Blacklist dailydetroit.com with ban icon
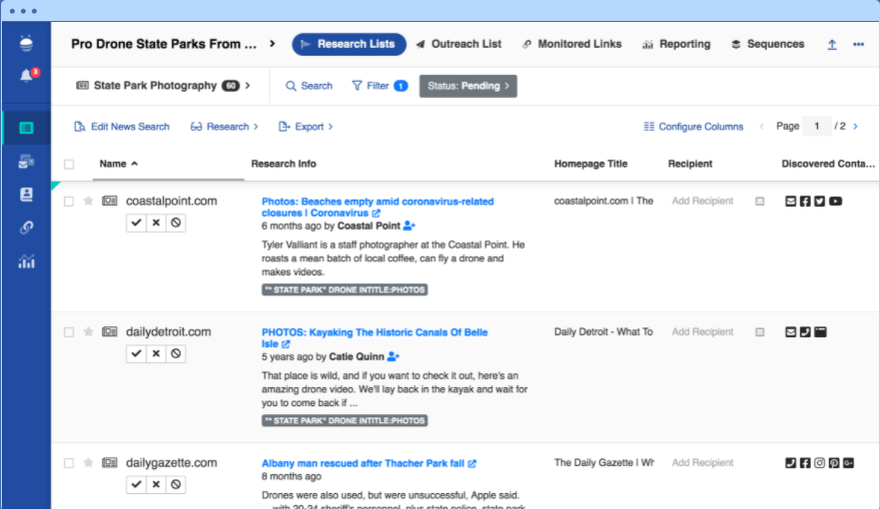Viewport: 880px width, 509px height. click(x=176, y=353)
